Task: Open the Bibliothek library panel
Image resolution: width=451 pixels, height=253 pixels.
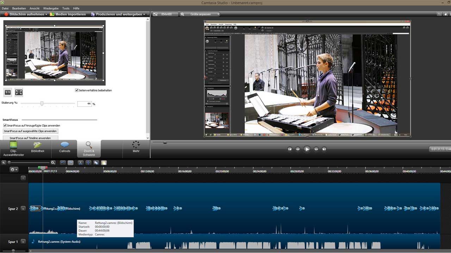Action: 37,148
